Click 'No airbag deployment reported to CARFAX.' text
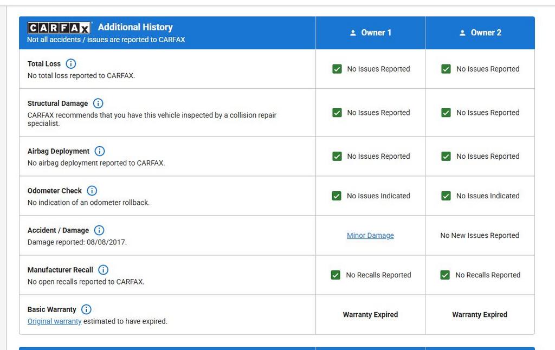The width and height of the screenshot is (555, 350). click(96, 163)
